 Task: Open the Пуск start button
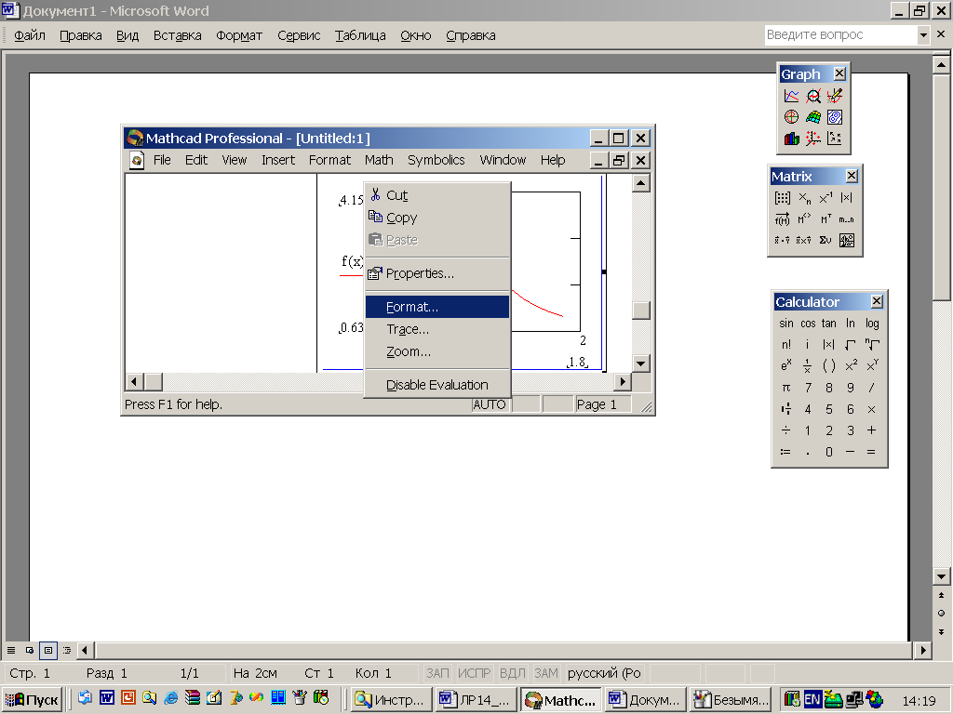[33, 700]
